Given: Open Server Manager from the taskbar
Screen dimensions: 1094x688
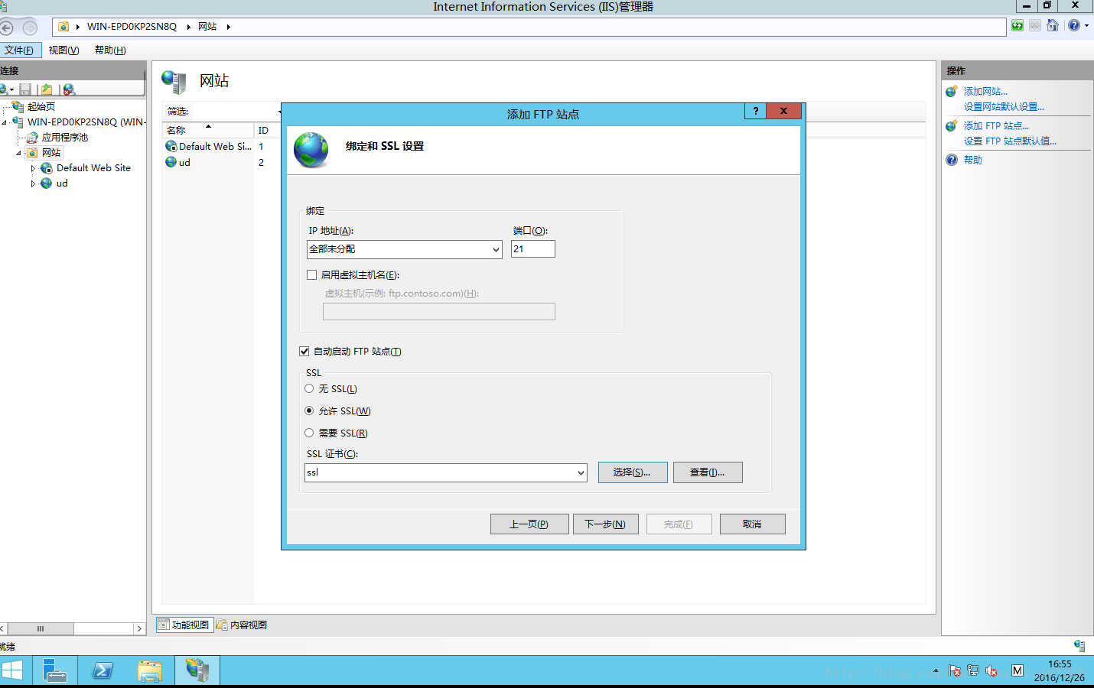Looking at the screenshot, I should [x=54, y=671].
